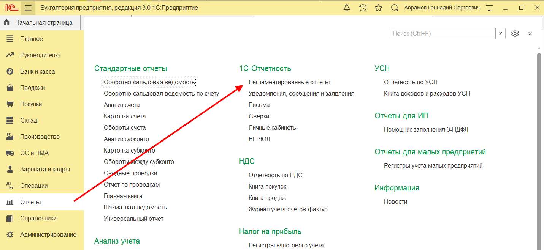Image resolution: width=544 pixels, height=250 pixels.
Task: Open Шахматная ведомость report
Action: click(x=135, y=207)
